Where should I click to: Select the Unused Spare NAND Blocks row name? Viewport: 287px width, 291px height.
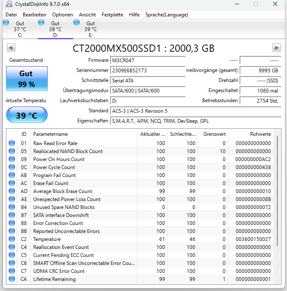click(x=64, y=207)
